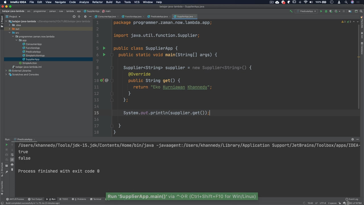Locate current file with Select Opened File icon

tap(74, 17)
